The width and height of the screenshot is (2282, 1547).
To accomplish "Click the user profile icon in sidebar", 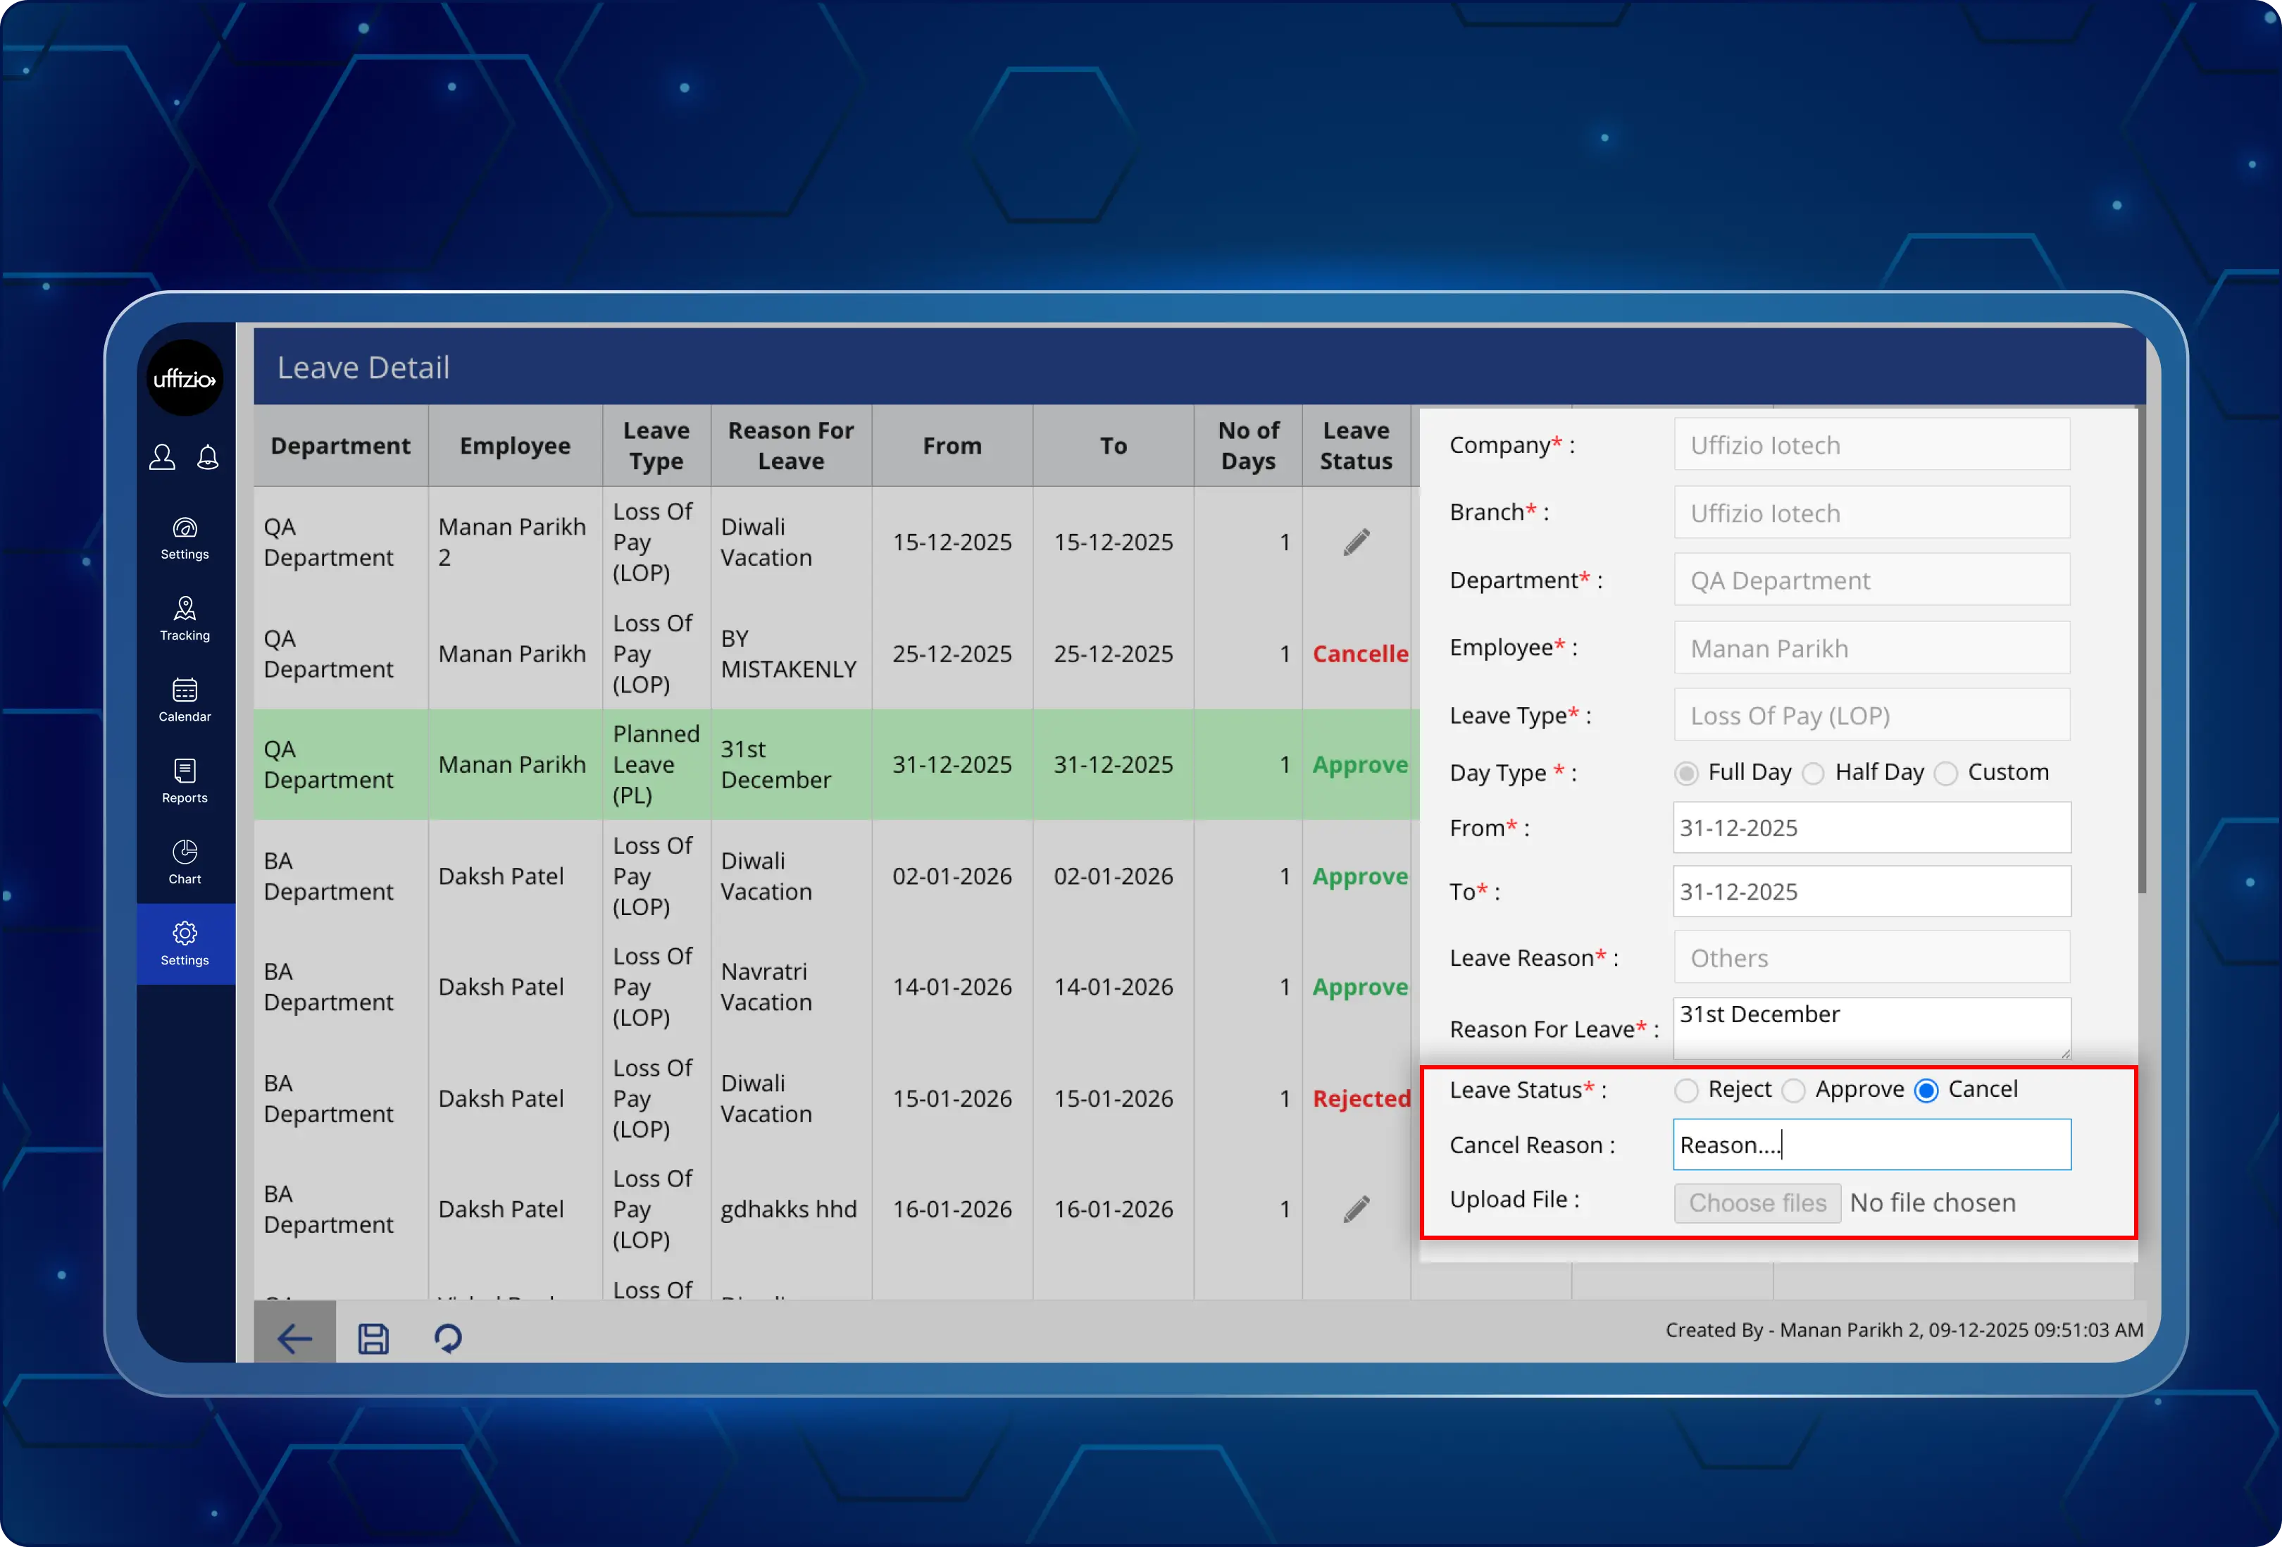I will click(162, 458).
